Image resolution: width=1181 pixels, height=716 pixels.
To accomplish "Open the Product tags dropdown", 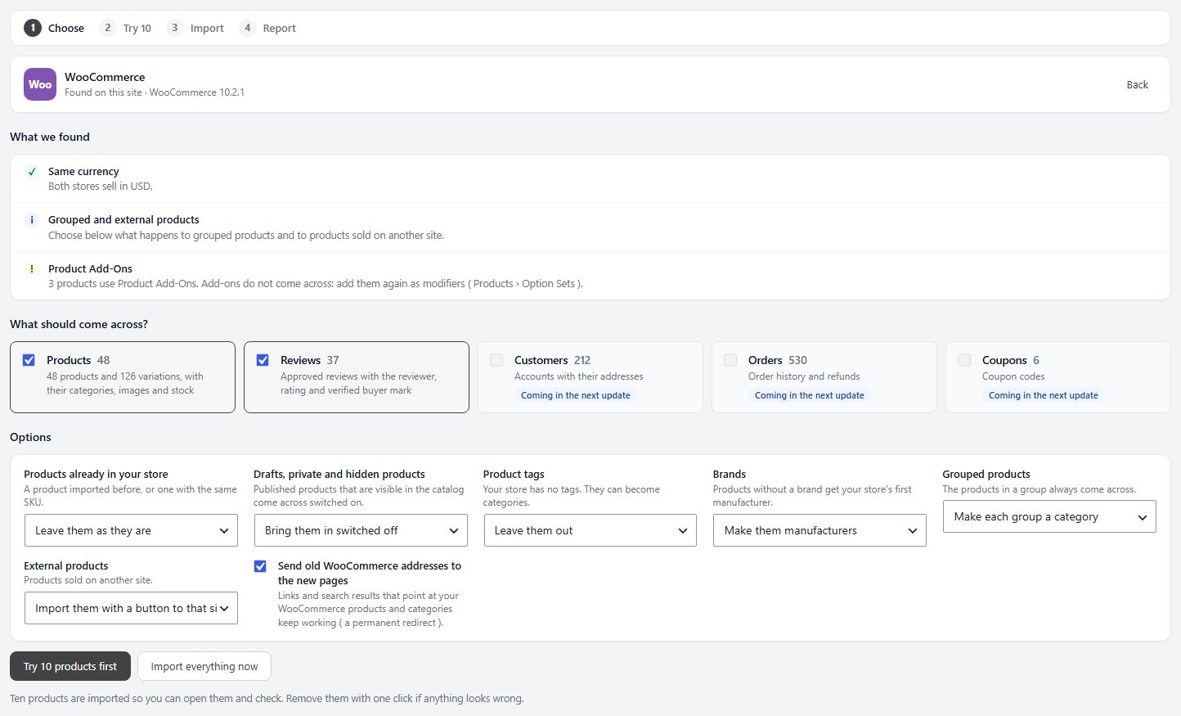I will pos(590,530).
